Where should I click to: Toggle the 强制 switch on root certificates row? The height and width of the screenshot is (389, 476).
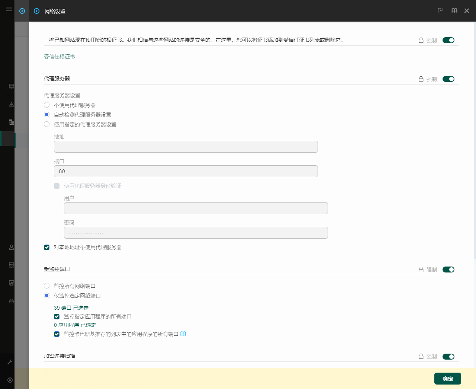pos(448,40)
